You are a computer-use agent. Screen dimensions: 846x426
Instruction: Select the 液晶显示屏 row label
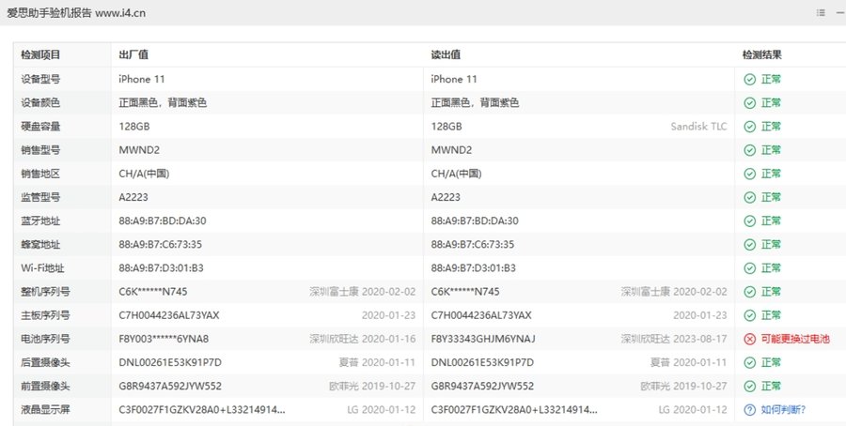click(x=45, y=410)
